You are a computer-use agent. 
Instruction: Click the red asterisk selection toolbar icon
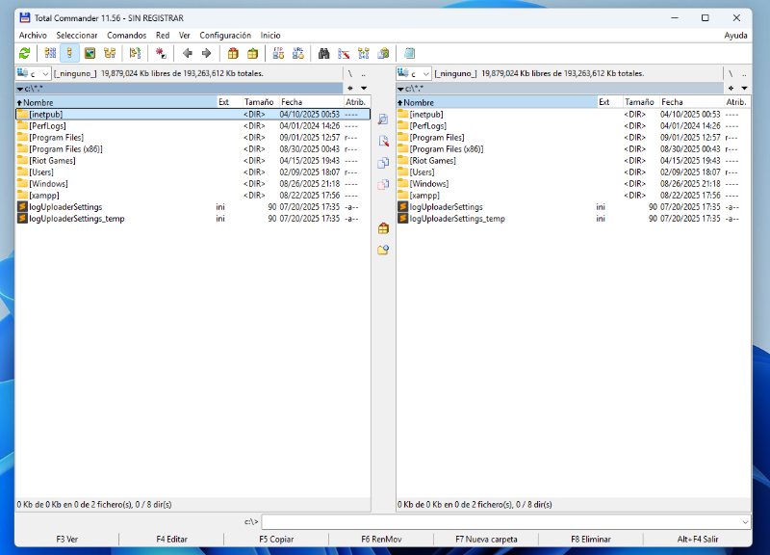pos(161,53)
